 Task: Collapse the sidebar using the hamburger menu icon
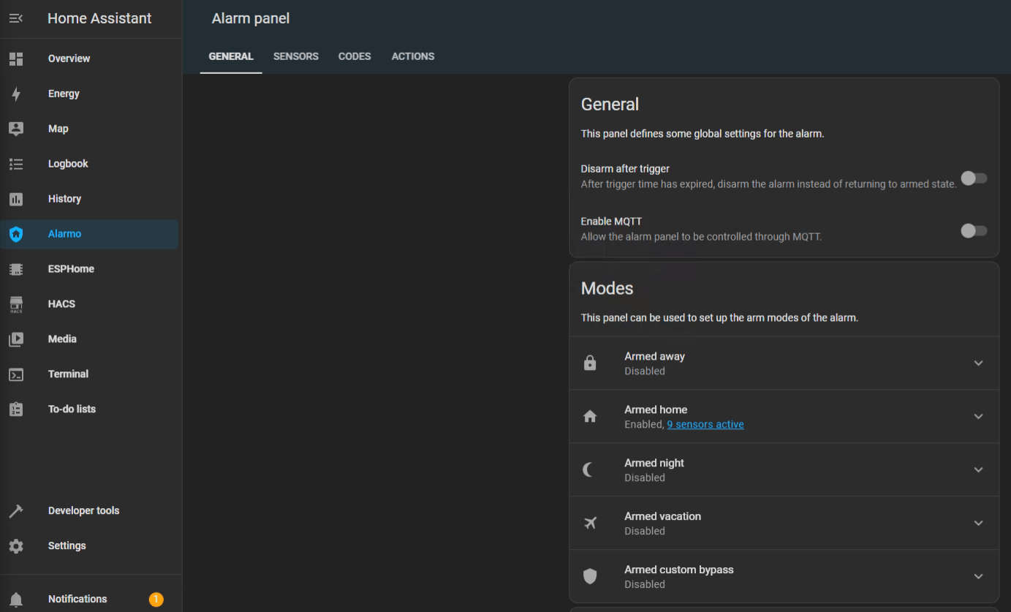point(16,18)
